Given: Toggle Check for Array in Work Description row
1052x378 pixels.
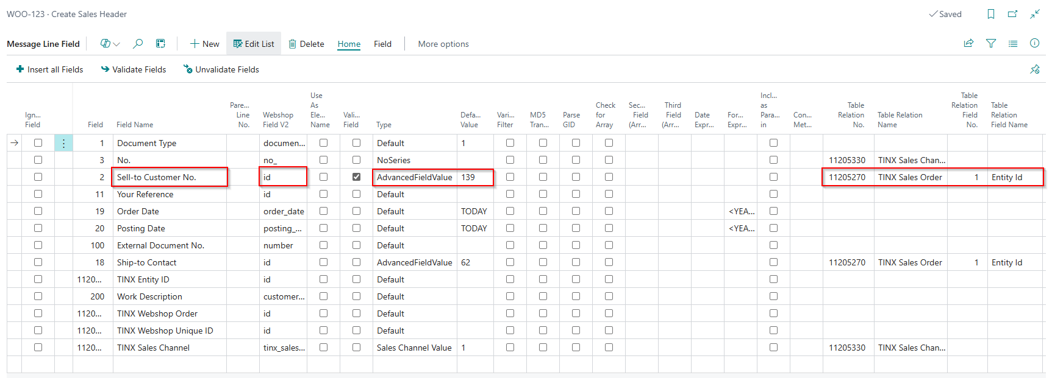Looking at the screenshot, I should (609, 296).
